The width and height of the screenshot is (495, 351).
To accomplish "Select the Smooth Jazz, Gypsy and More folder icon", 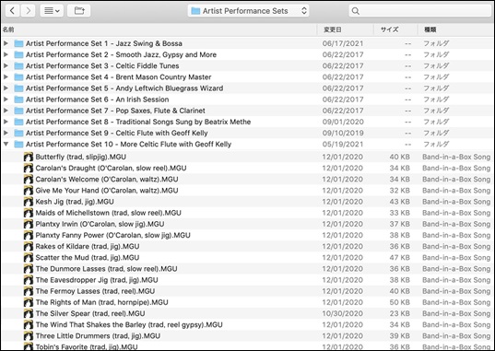I will [18, 54].
